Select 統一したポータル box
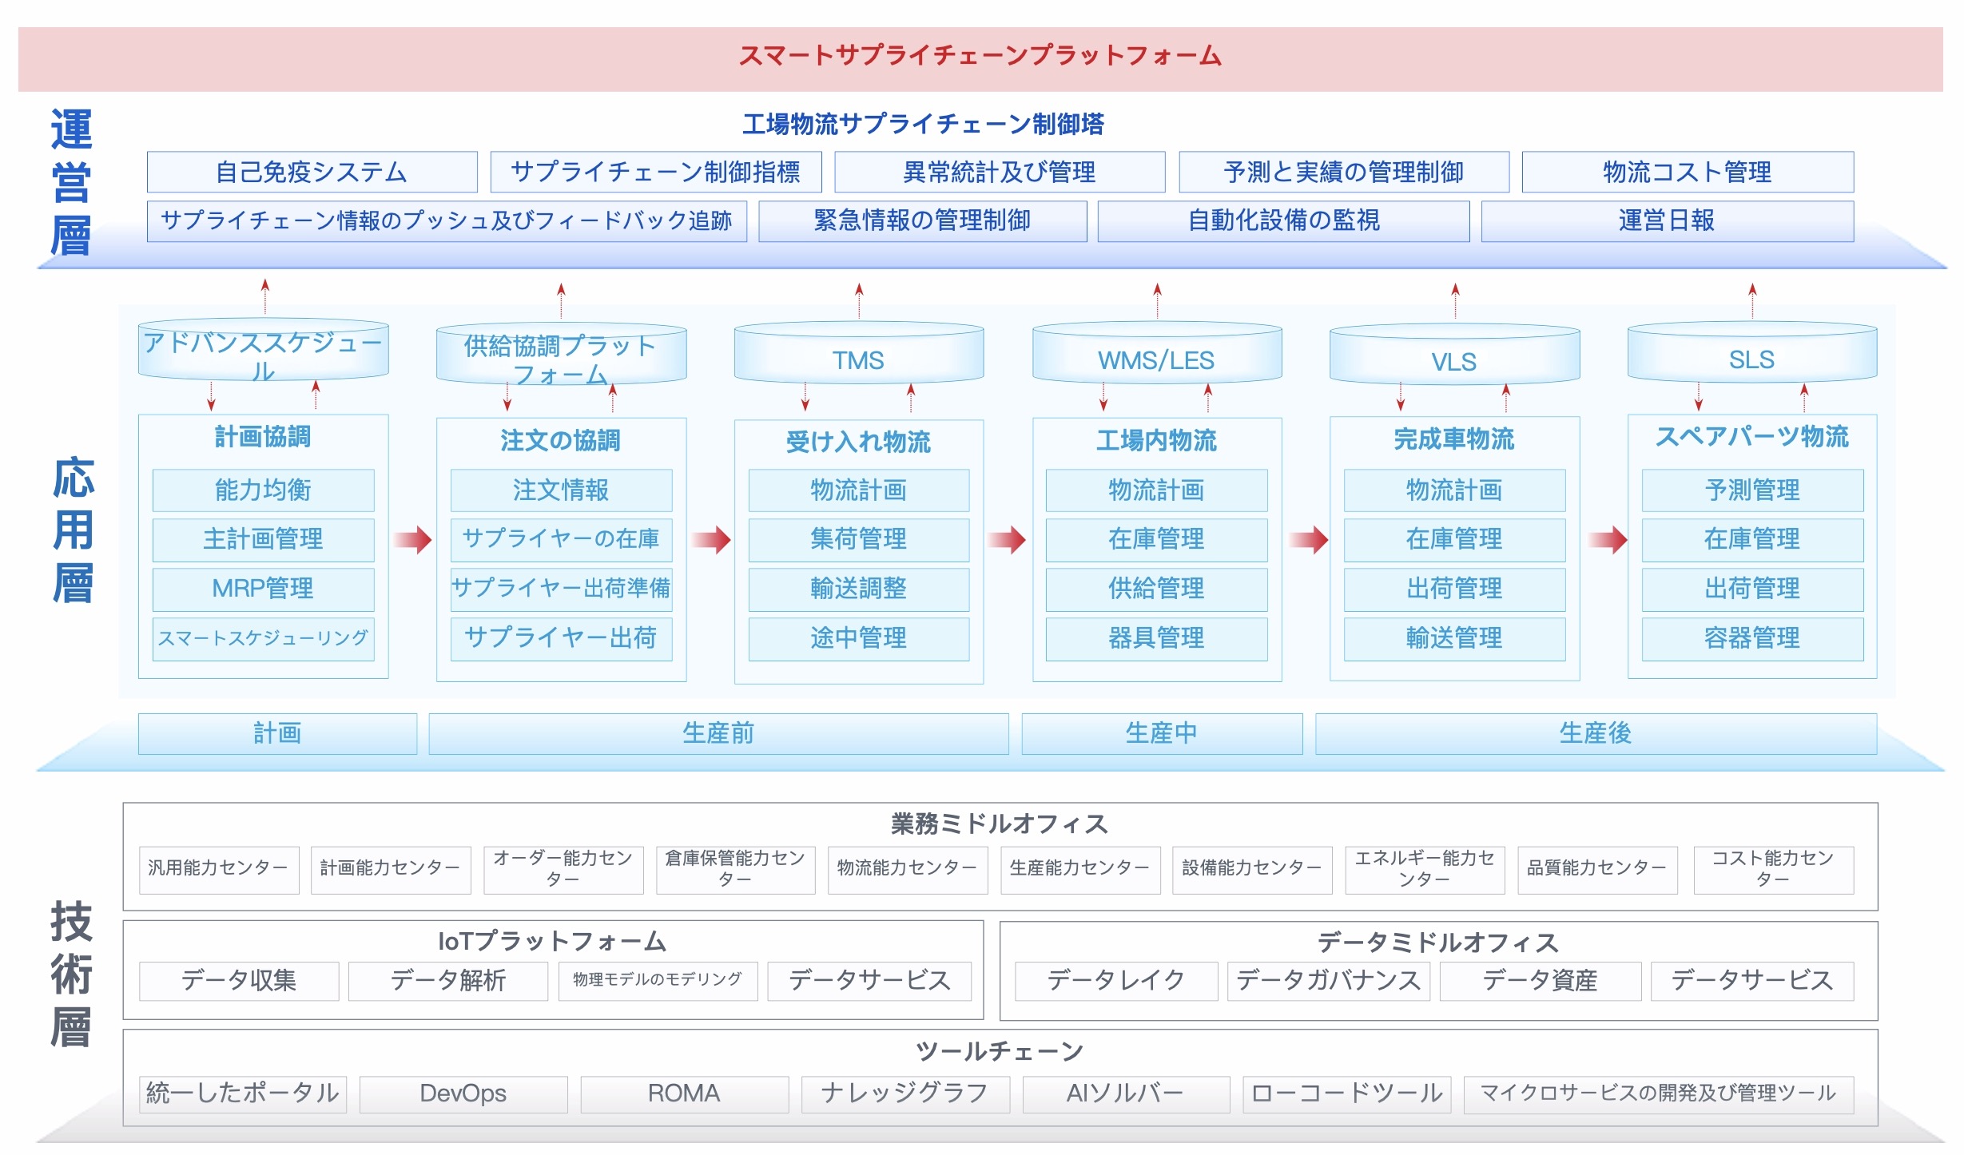The image size is (1964, 1155). point(243,1094)
